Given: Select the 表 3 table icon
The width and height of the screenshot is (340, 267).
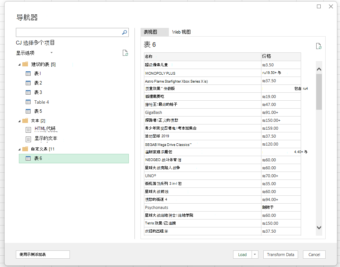Looking at the screenshot, I should point(28,92).
